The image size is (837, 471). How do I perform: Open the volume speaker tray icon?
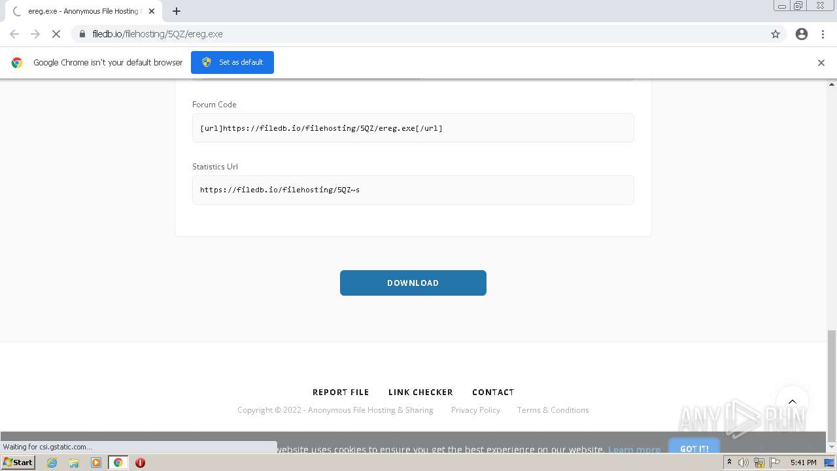[x=743, y=462]
